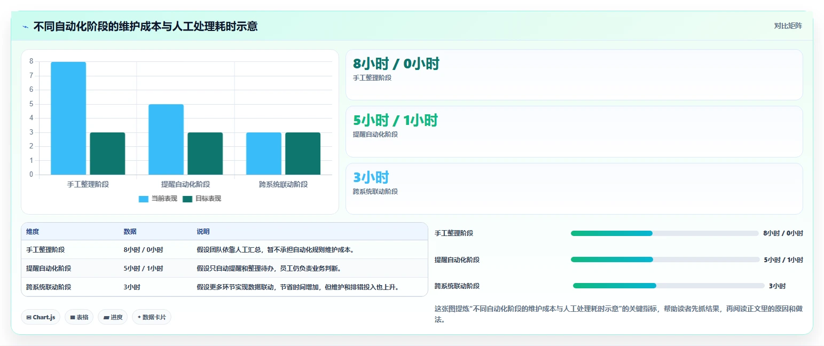Click the 表格 tag chip

tap(79, 317)
